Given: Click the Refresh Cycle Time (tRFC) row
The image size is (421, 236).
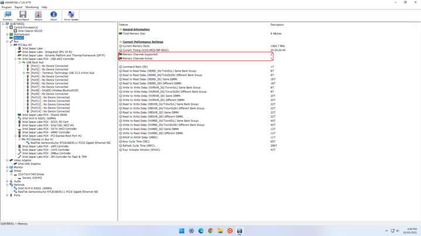Looking at the screenshot, I should tap(198, 146).
